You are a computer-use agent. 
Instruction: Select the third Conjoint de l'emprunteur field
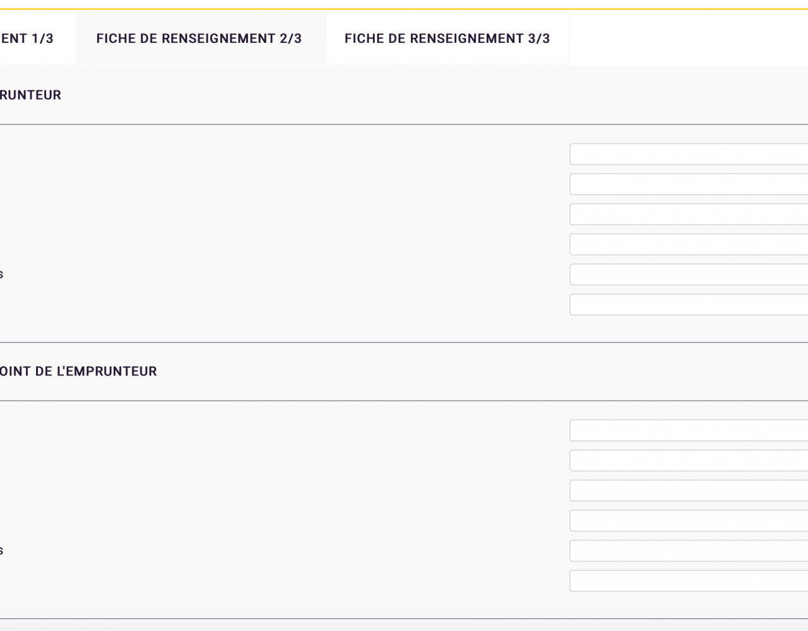(689, 491)
